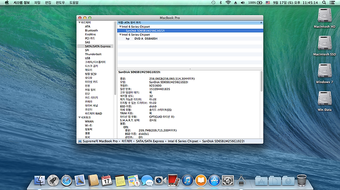Open the 윈도우 menu

(x=60, y=3)
